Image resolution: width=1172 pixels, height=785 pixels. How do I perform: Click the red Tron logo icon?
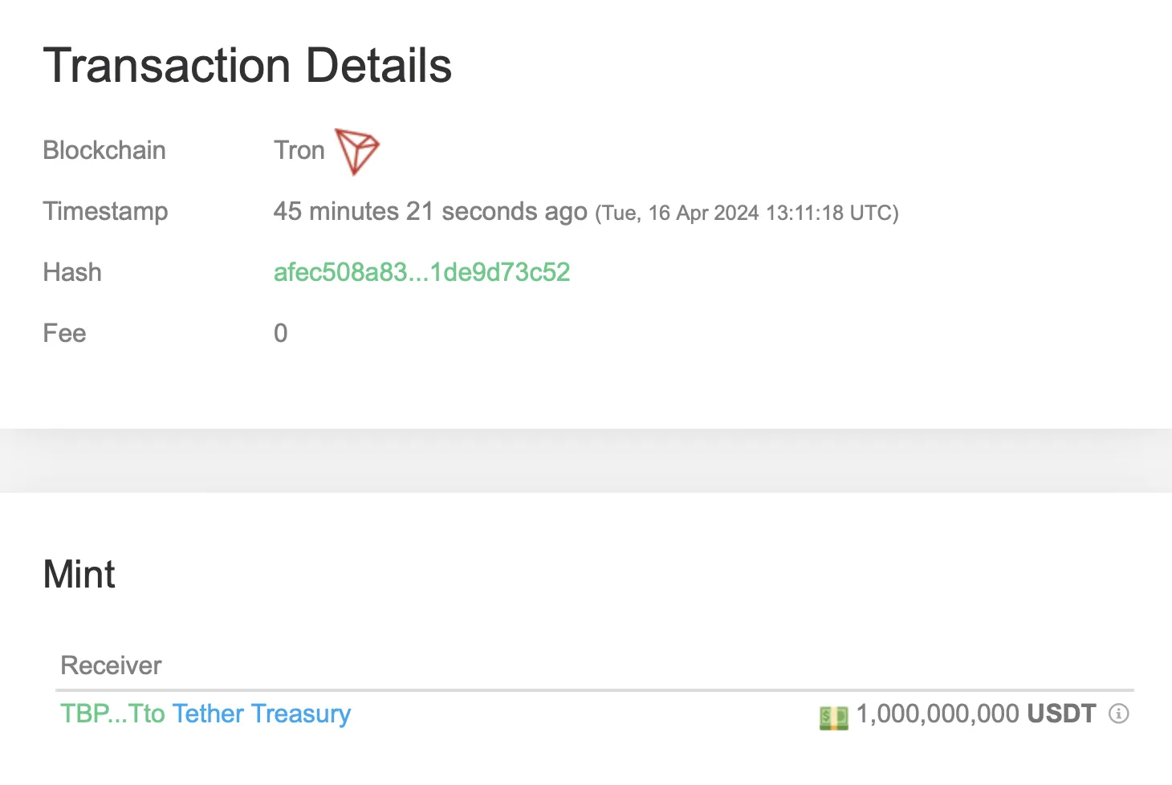(357, 150)
